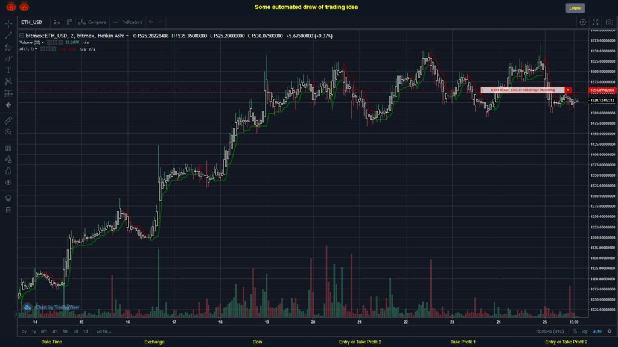This screenshot has height=347, width=618.
Task: Open the object tree layers icon
Action: tap(8, 198)
